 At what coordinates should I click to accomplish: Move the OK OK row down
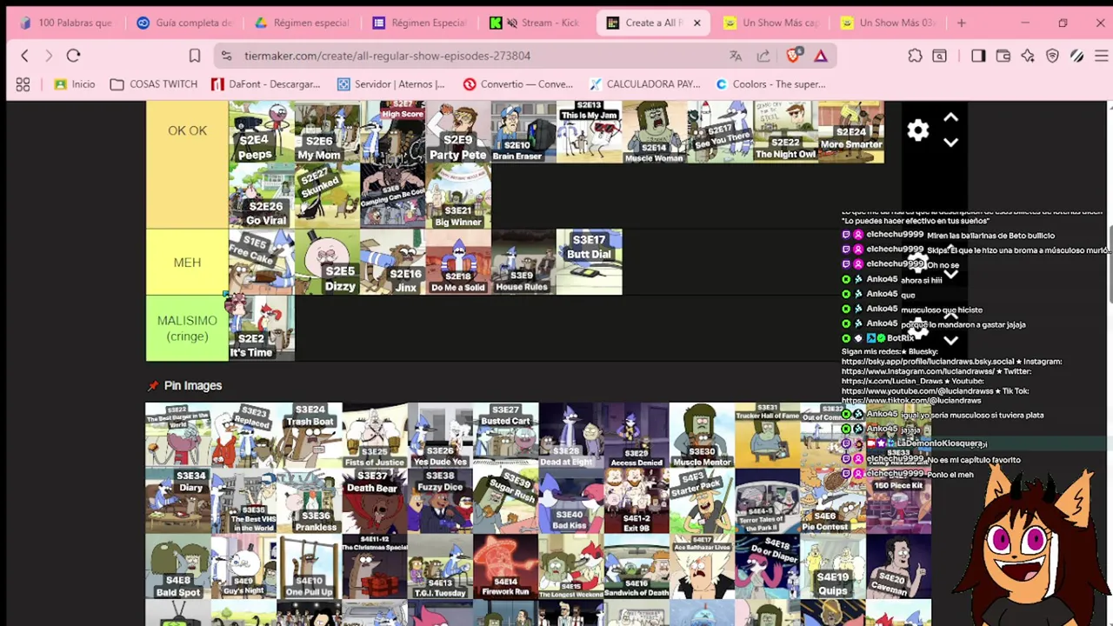(950, 143)
